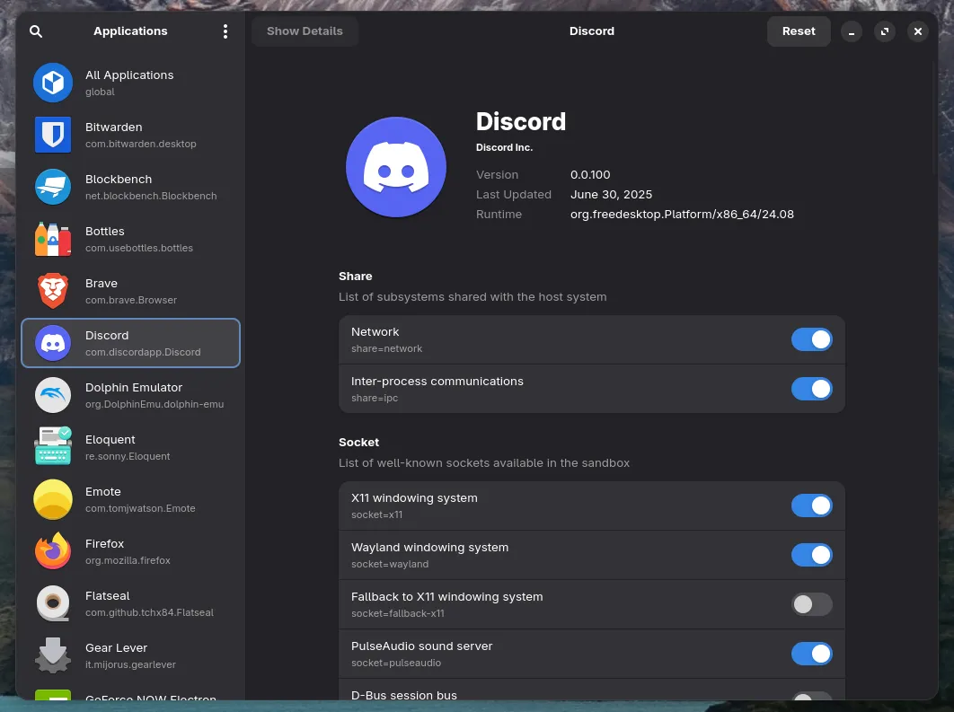Open the Eloquent app entry

pyautogui.click(x=130, y=447)
